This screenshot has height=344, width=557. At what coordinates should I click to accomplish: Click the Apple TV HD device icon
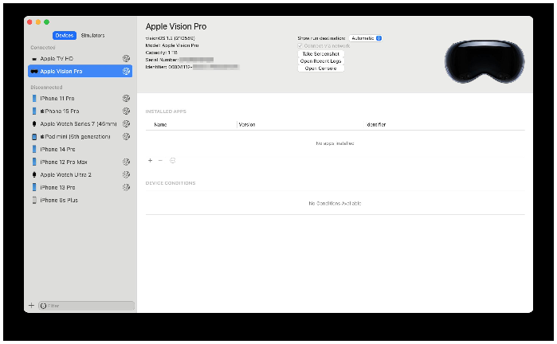click(34, 59)
